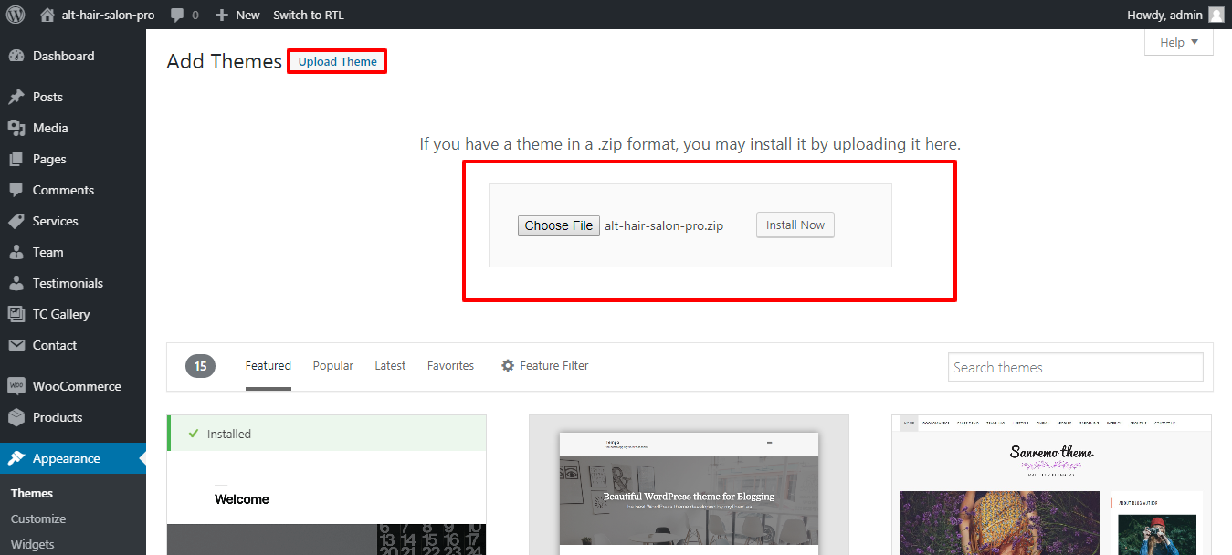Click the Dashboard gauge icon
1232x555 pixels.
16,56
